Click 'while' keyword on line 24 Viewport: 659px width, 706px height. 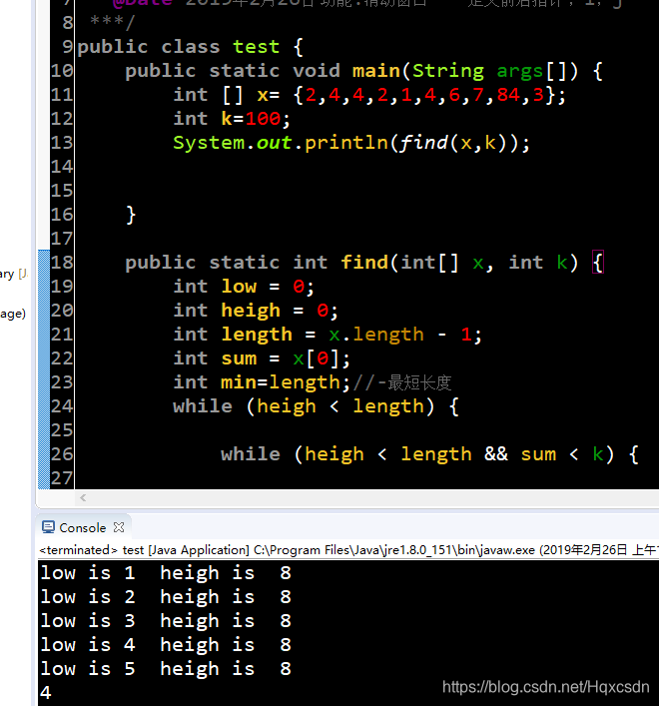point(203,406)
